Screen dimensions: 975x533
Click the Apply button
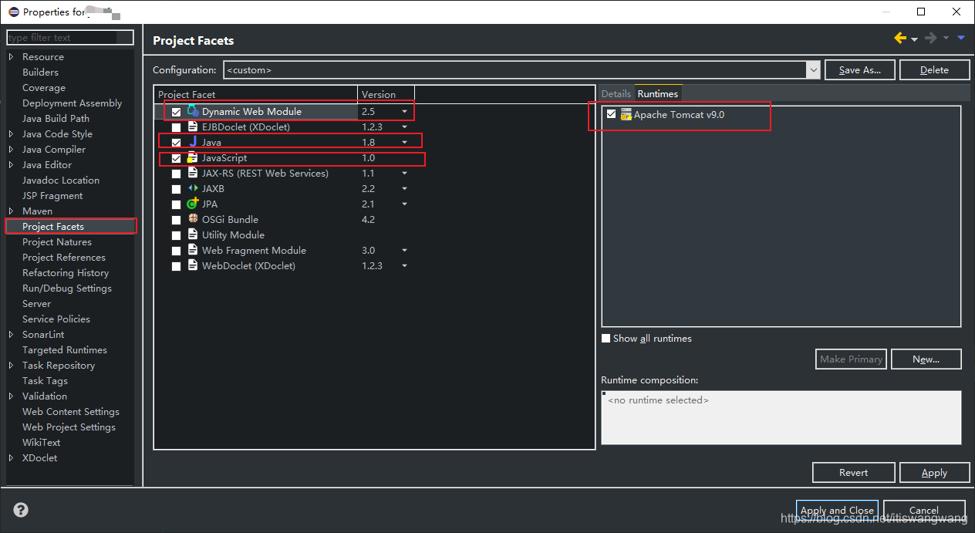[x=934, y=472]
